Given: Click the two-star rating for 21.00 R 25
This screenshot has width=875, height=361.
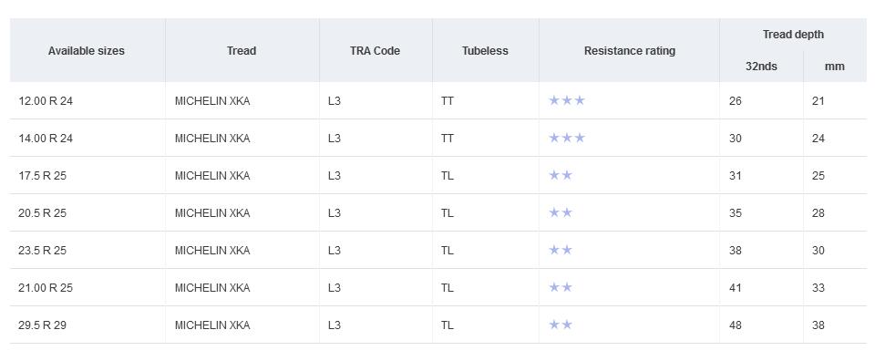Looking at the screenshot, I should click(561, 287).
